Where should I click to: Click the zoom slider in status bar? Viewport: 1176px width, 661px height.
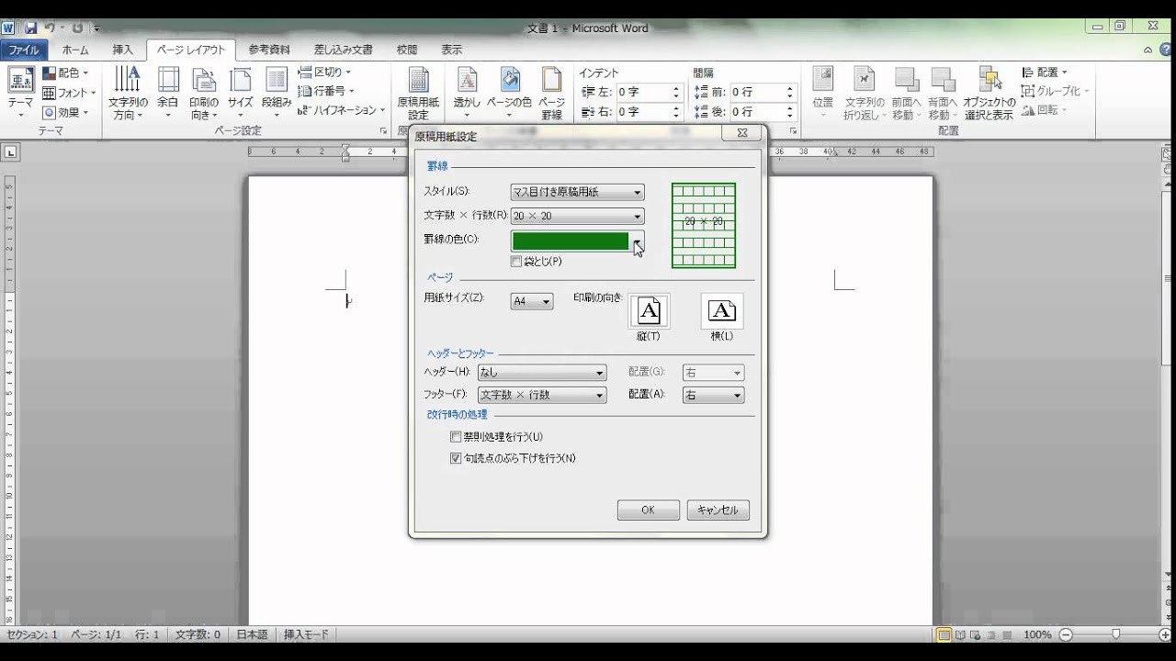pyautogui.click(x=1115, y=634)
